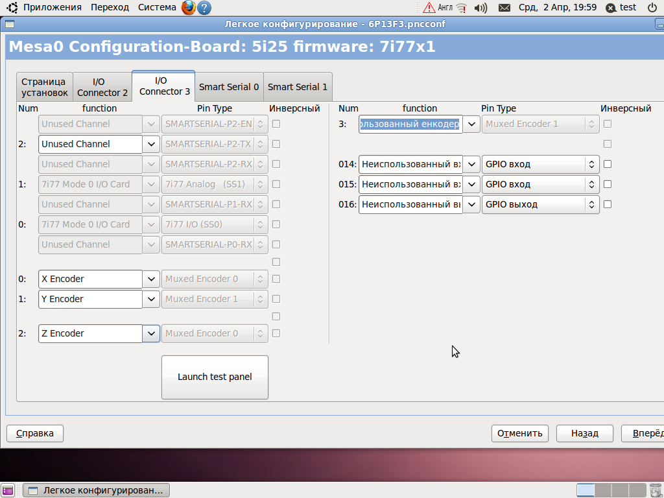
Task: Click the channel 2 Unused Channel text field
Action: coord(90,145)
